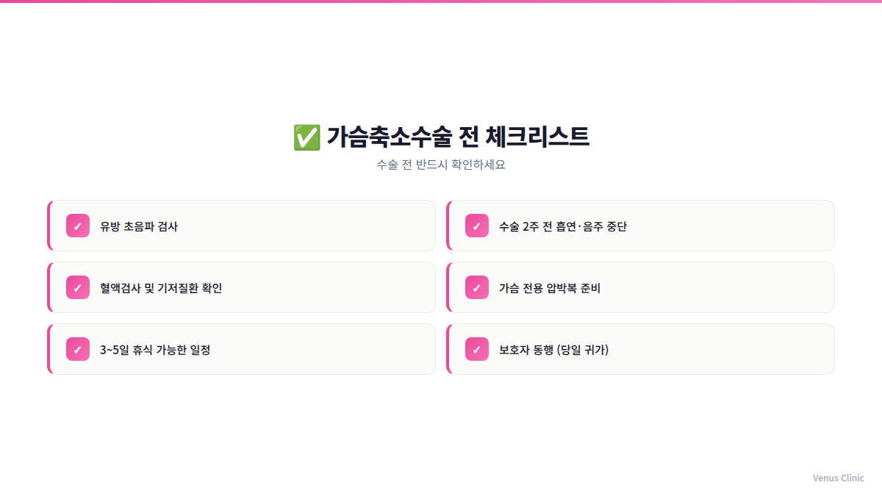Toggle the 유방 초음파 검사 checkbox
Image resolution: width=882 pixels, height=496 pixels.
click(78, 226)
